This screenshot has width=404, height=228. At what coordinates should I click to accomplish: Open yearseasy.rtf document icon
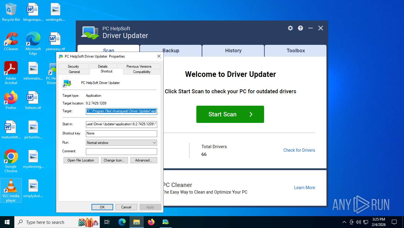click(x=55, y=42)
